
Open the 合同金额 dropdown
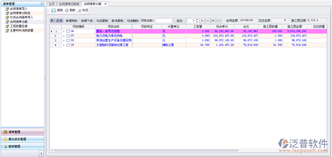coord(256,20)
